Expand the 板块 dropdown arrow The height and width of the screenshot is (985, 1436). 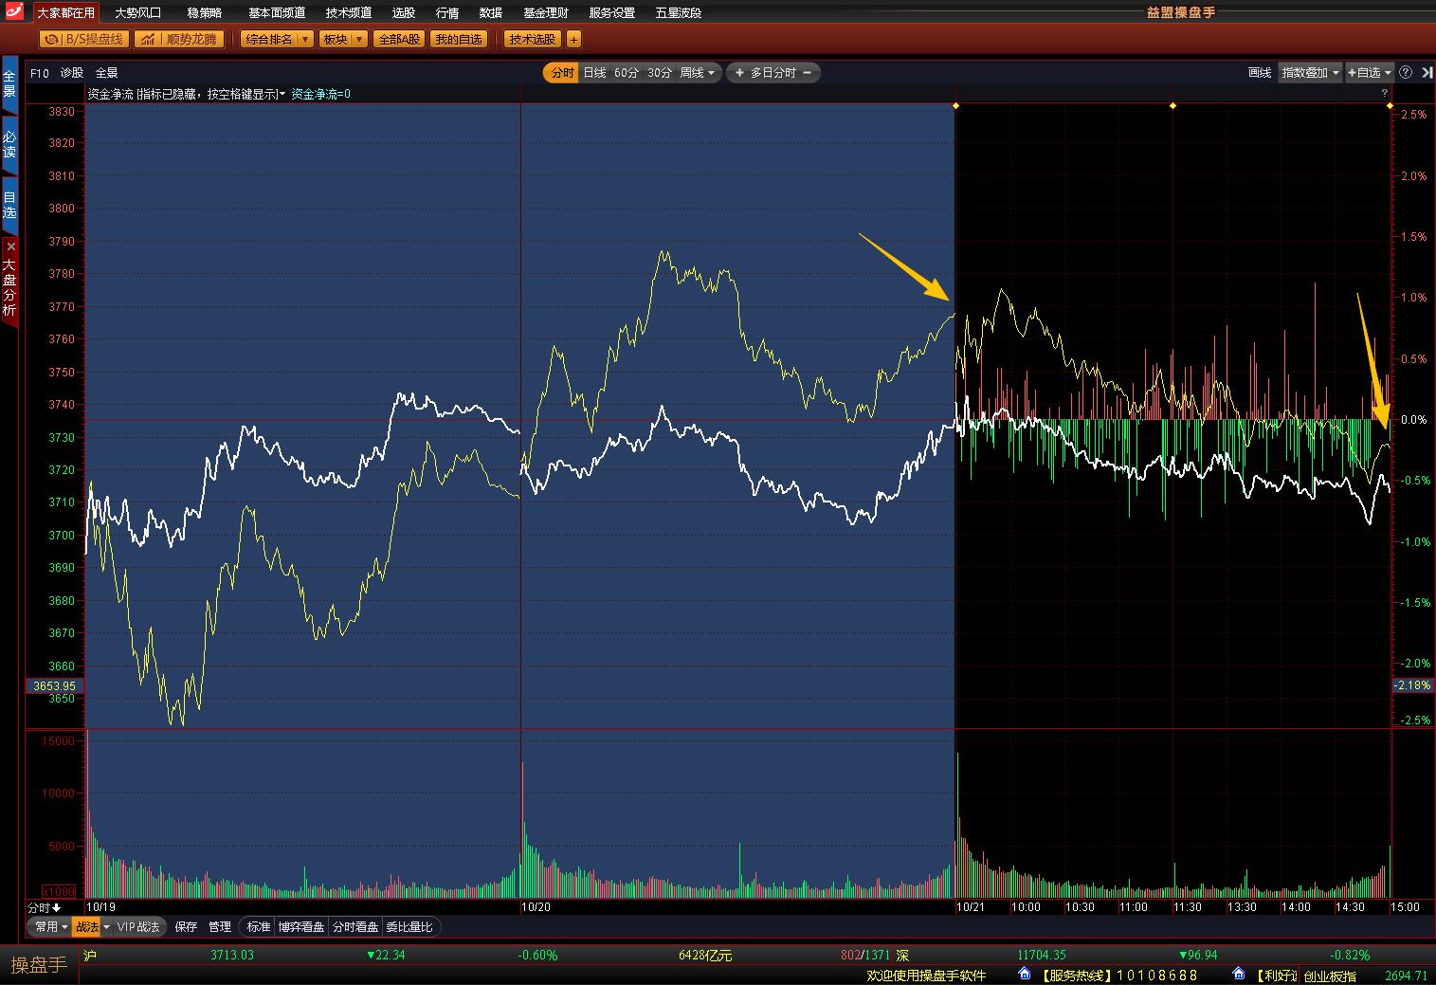(359, 39)
